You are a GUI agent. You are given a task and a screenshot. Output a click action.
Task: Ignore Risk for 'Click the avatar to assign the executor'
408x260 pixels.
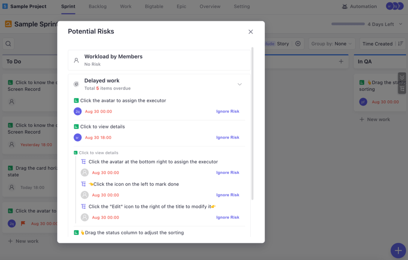[227, 111]
